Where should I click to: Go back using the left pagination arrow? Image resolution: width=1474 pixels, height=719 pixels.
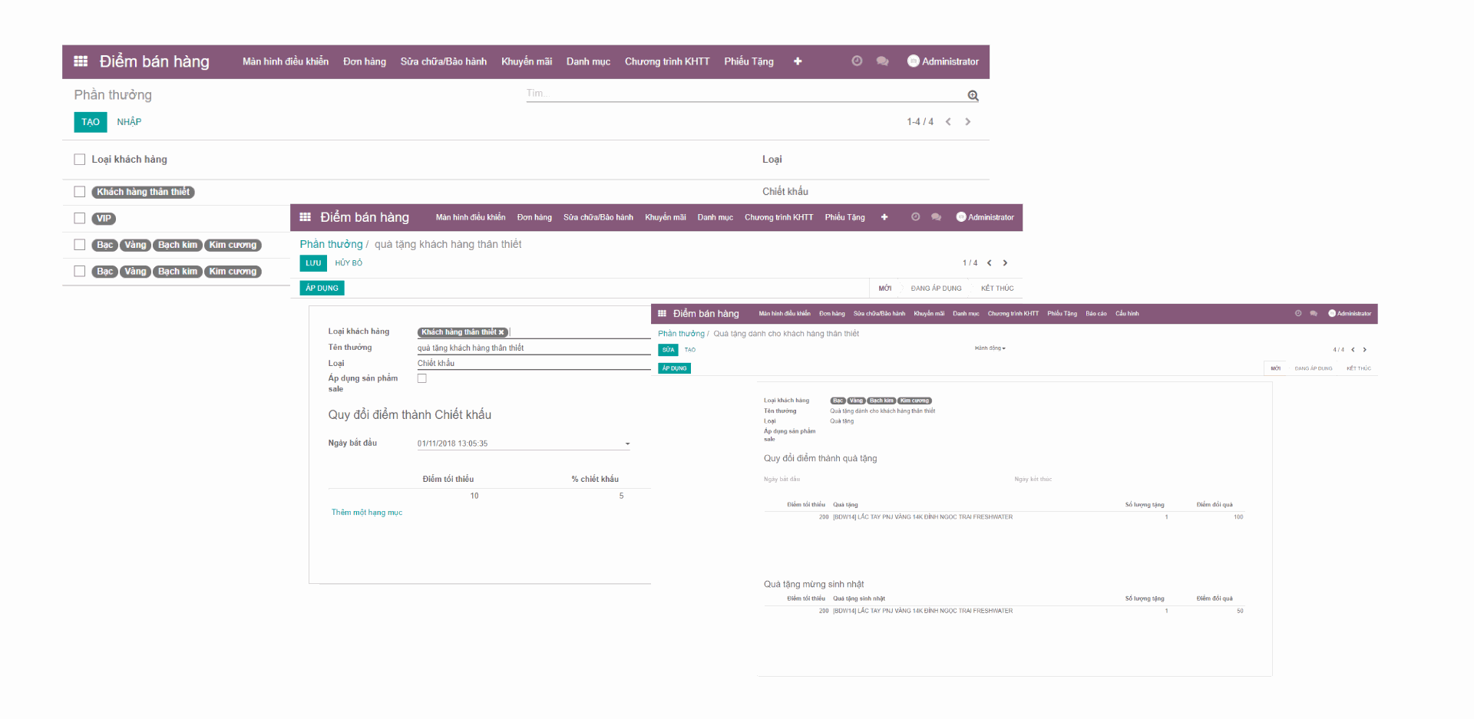[x=948, y=121]
